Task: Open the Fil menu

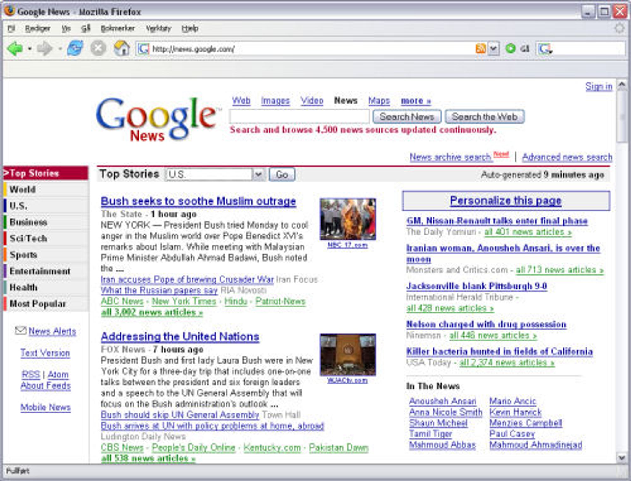Action: pyautogui.click(x=11, y=28)
